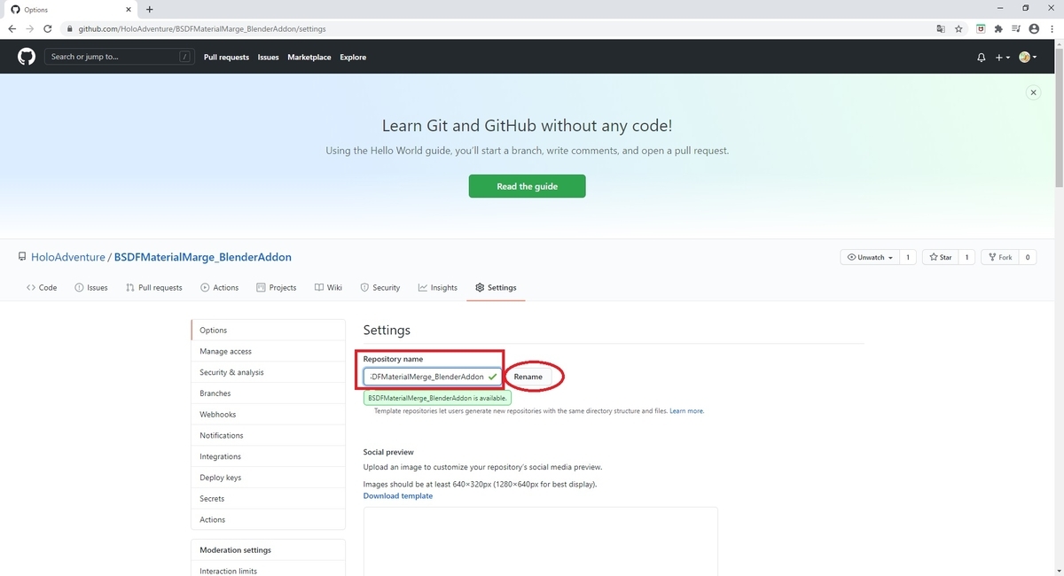This screenshot has height=576, width=1064.
Task: Open Chrome profile icon
Action: pos(1035,28)
